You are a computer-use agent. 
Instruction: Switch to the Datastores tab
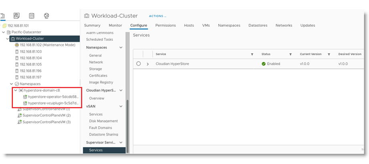pos(258,25)
